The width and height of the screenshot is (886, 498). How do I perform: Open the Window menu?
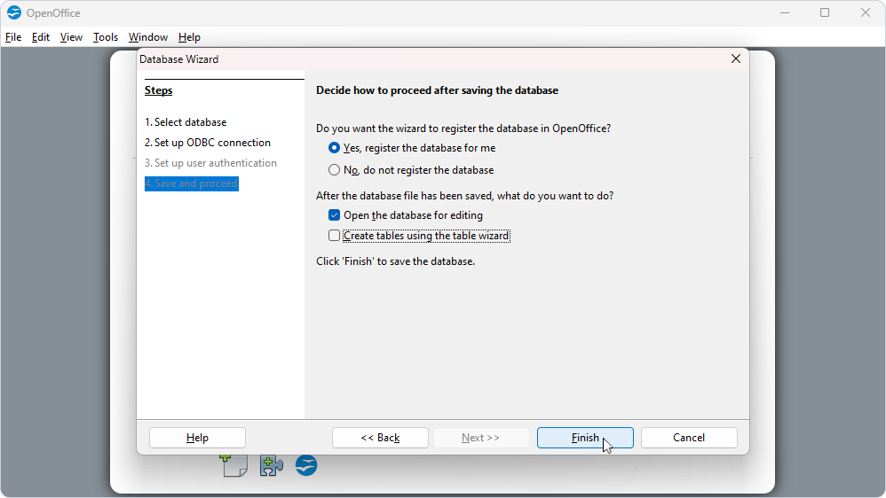[148, 37]
